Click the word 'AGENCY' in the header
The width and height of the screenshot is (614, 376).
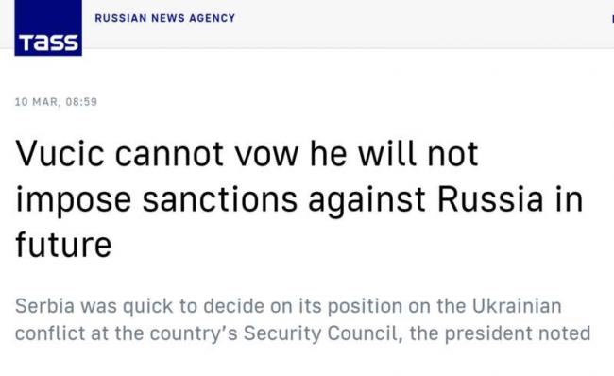(212, 18)
